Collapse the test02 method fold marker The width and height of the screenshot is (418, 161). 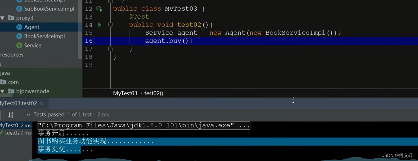click(x=110, y=25)
